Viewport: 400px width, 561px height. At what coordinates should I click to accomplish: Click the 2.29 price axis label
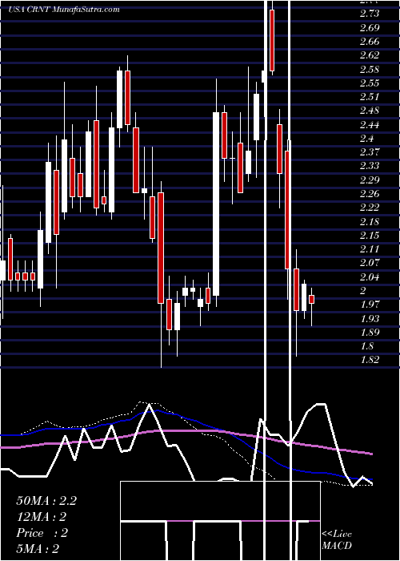(370, 180)
